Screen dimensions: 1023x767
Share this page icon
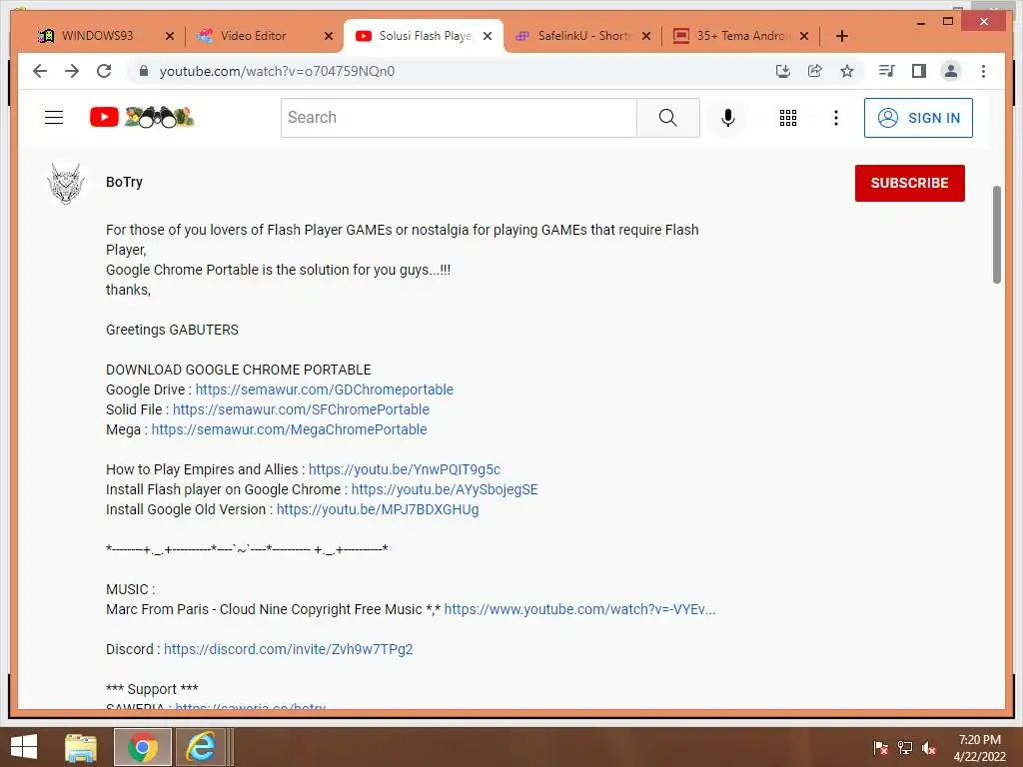pos(815,71)
